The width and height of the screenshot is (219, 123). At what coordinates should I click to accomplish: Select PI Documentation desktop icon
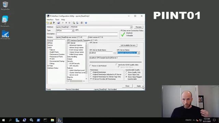(x=5, y=21)
